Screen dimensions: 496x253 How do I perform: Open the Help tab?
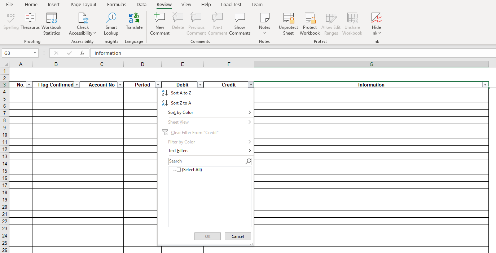coord(206,5)
